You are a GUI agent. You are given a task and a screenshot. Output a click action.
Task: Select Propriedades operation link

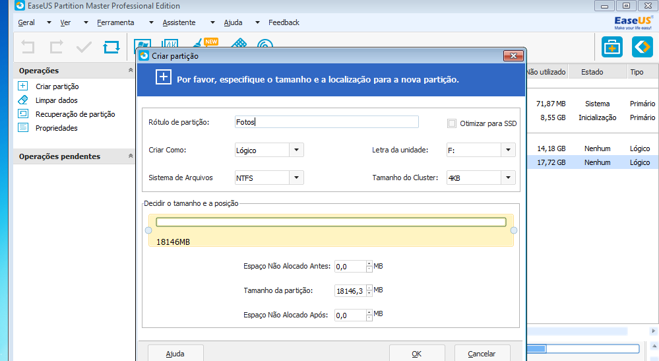point(56,128)
